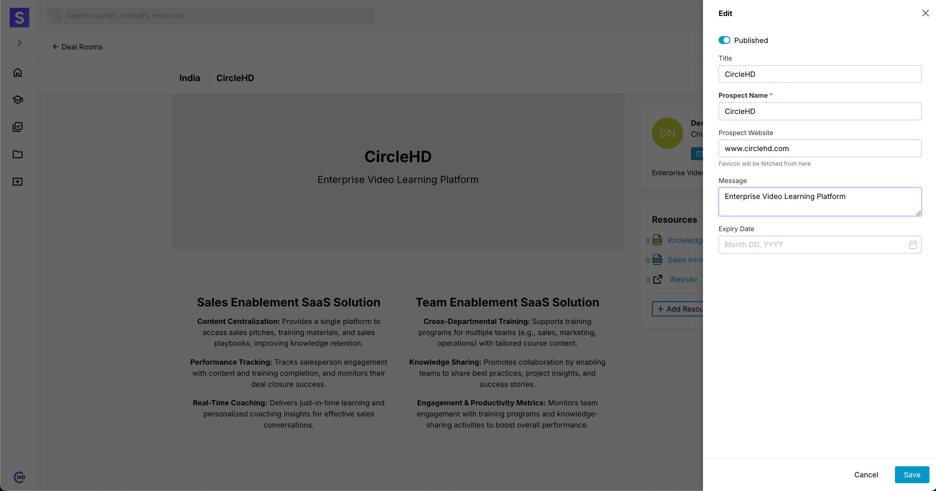This screenshot has width=936, height=491.
Task: Click the Prospect Name input field
Action: (x=819, y=112)
